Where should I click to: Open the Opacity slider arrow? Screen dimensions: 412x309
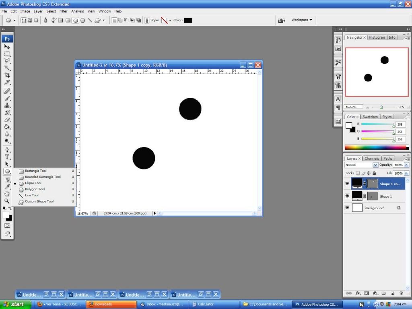point(406,165)
